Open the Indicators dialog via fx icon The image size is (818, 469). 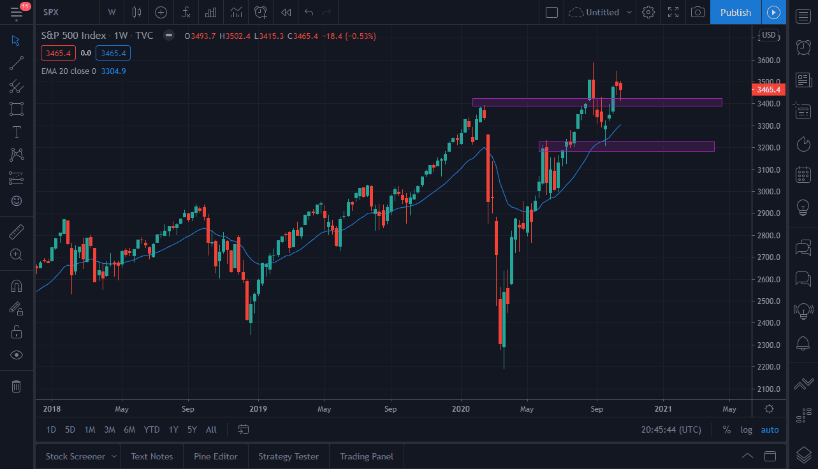pyautogui.click(x=186, y=12)
